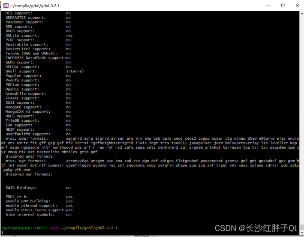
Task: Click the 'RasterLite2 support:' label
Action: (x=28, y=49)
